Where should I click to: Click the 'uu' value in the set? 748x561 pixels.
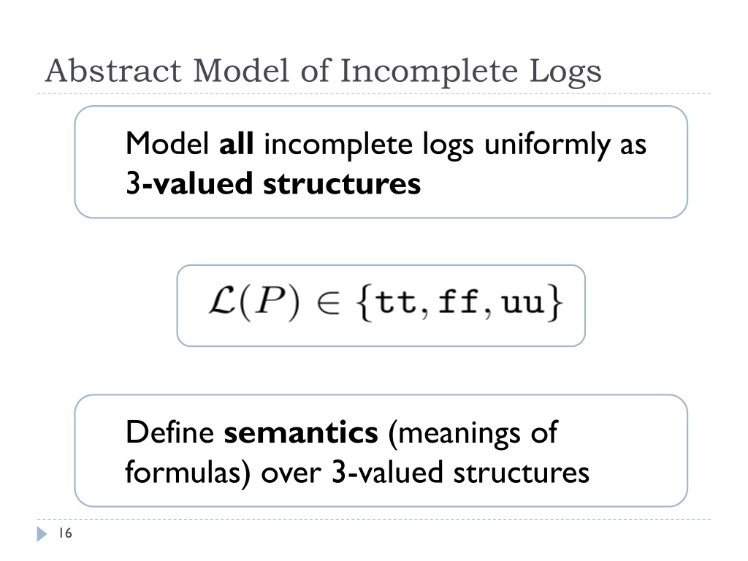pyautogui.click(x=523, y=305)
